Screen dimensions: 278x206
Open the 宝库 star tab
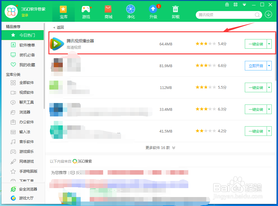tap(63, 12)
